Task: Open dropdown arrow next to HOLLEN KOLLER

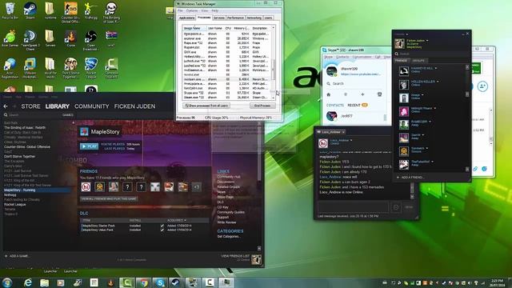Action: [438, 82]
